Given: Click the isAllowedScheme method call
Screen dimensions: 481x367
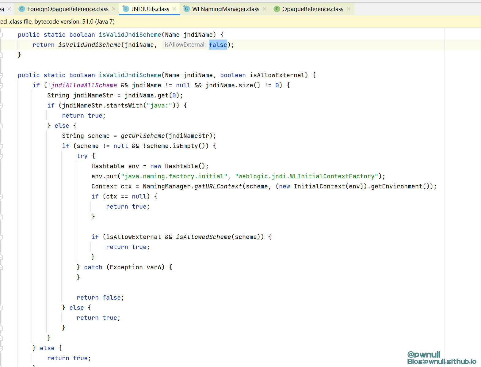Looking at the screenshot, I should [x=204, y=237].
